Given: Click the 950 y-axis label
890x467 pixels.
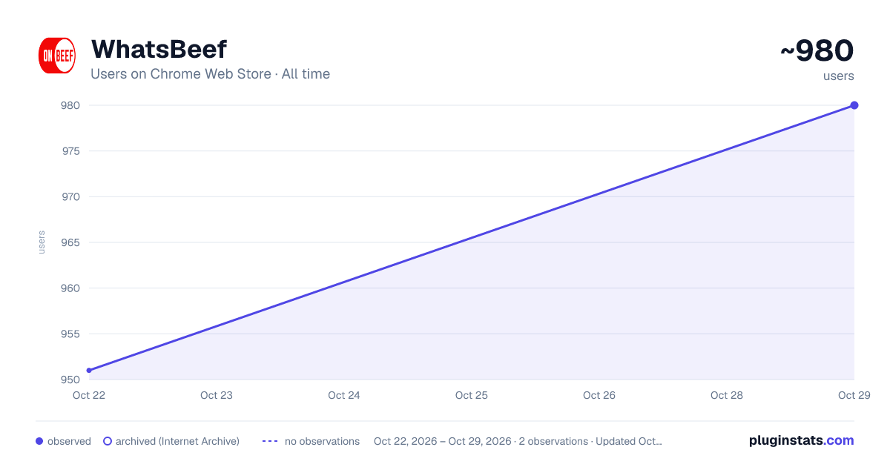Looking at the screenshot, I should tap(70, 380).
